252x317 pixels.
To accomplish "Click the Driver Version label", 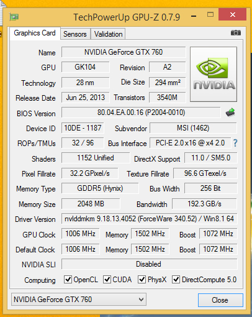I will [x=35, y=219].
